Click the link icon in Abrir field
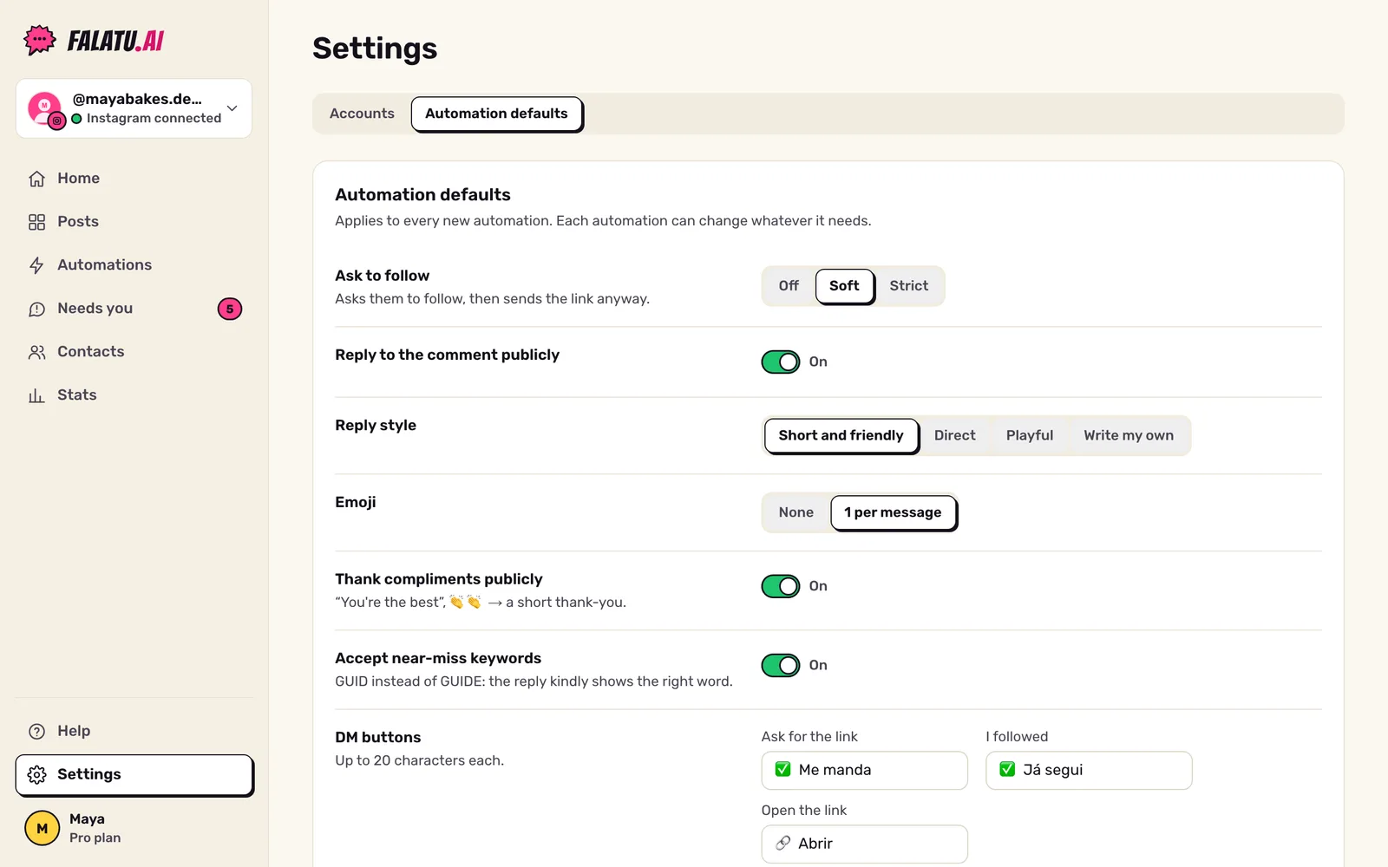This screenshot has width=1388, height=867. [x=783, y=844]
